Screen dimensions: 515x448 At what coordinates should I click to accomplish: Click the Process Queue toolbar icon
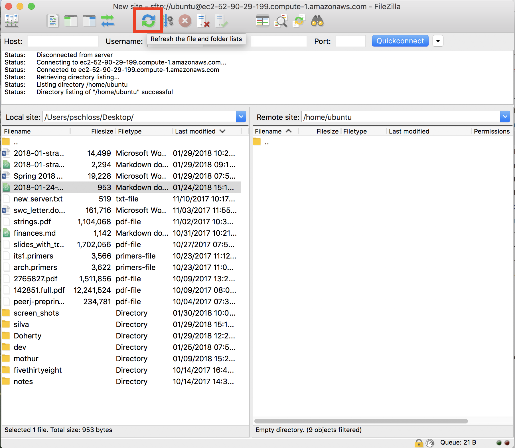pyautogui.click(x=168, y=21)
